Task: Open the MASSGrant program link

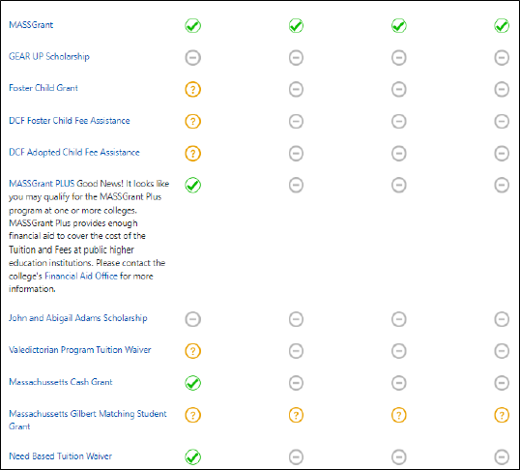Action: point(31,25)
